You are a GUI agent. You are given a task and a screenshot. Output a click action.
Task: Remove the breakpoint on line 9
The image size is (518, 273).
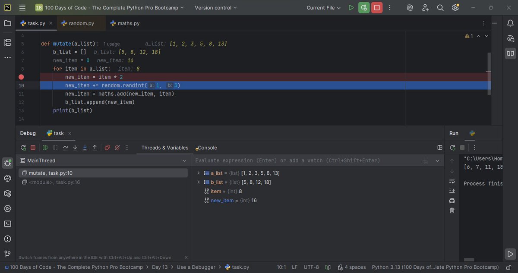click(x=21, y=77)
